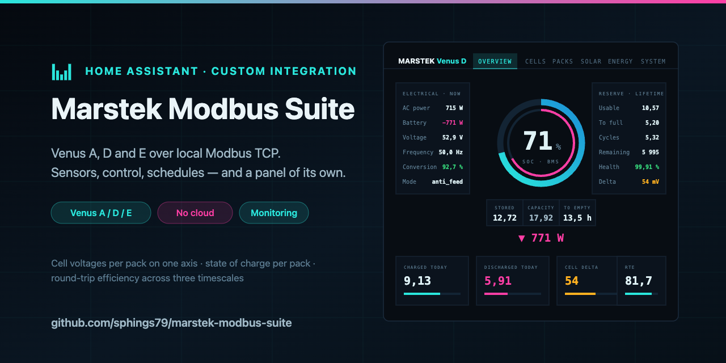Click the Frequency 50,0 Hz value

coord(451,152)
